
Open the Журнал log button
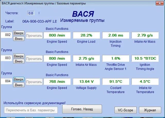[150, 110]
